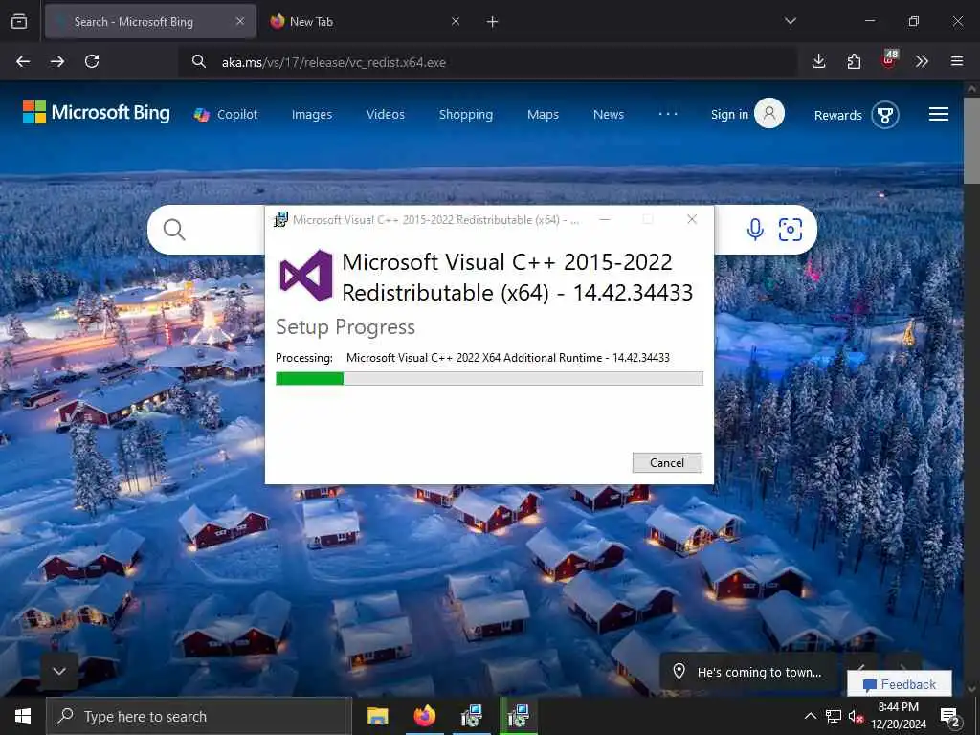Open Bing Maps link
This screenshot has width=980, height=735.
pos(543,115)
